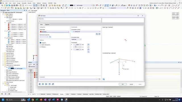
Task: Open the Comment dropdown field
Action: tap(69, 79)
